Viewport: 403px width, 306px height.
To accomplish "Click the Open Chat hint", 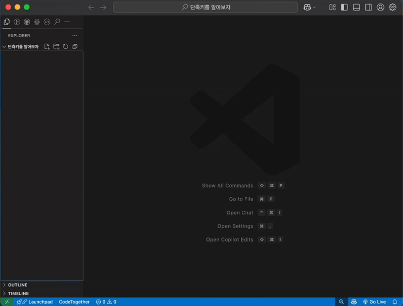I will (x=240, y=212).
